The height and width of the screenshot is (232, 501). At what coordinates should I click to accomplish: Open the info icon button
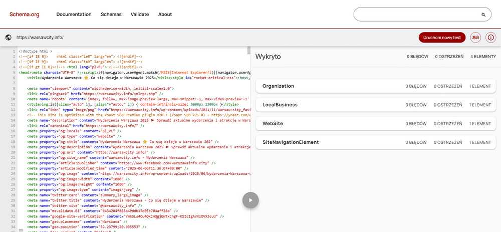[491, 38]
